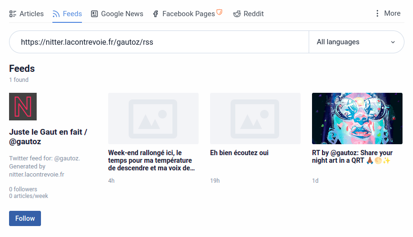Image resolution: width=413 pixels, height=237 pixels.
Task: Click the Google News newspaper icon
Action: coord(94,14)
